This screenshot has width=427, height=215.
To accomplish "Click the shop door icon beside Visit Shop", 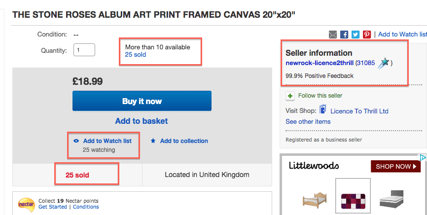I will pos(322,109).
